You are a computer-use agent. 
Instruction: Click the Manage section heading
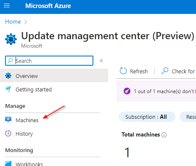coord(15,106)
